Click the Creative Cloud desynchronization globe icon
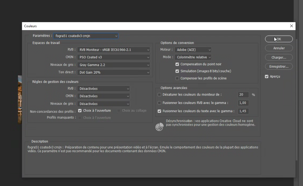This screenshot has width=303, height=186. click(159, 127)
